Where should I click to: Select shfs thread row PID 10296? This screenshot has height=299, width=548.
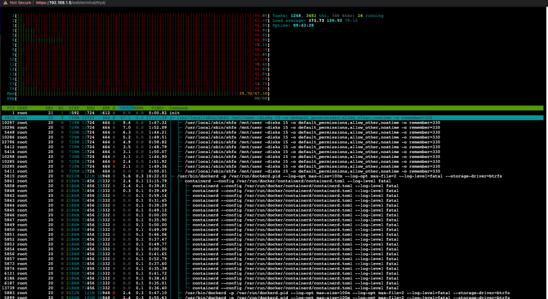272,127
